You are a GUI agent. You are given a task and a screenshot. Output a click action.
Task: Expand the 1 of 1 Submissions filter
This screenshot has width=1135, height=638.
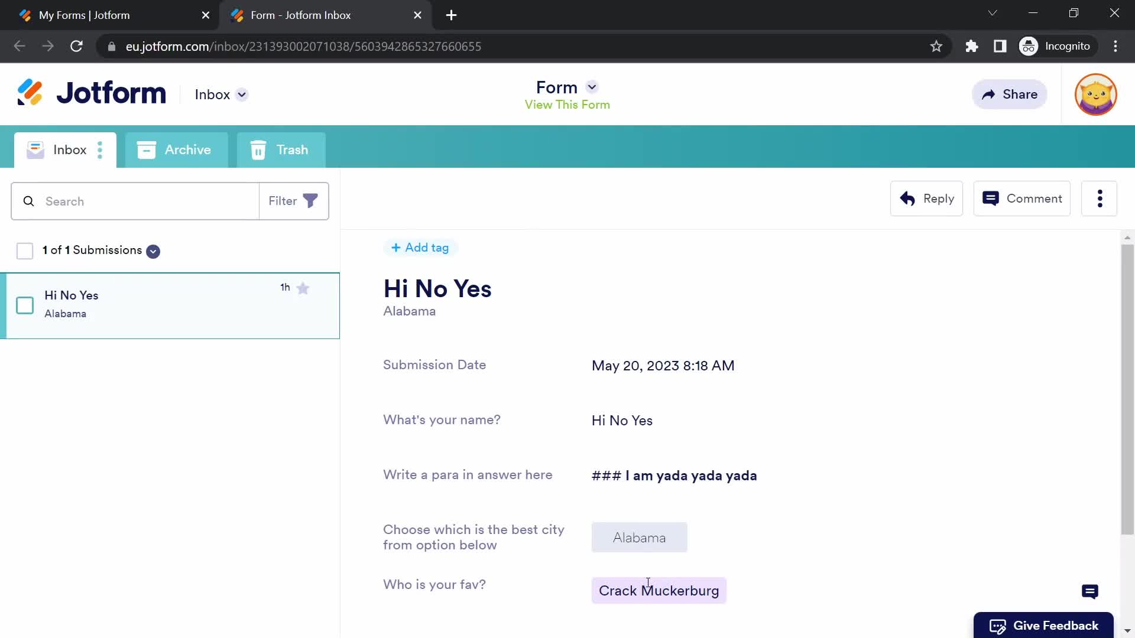[x=153, y=250]
